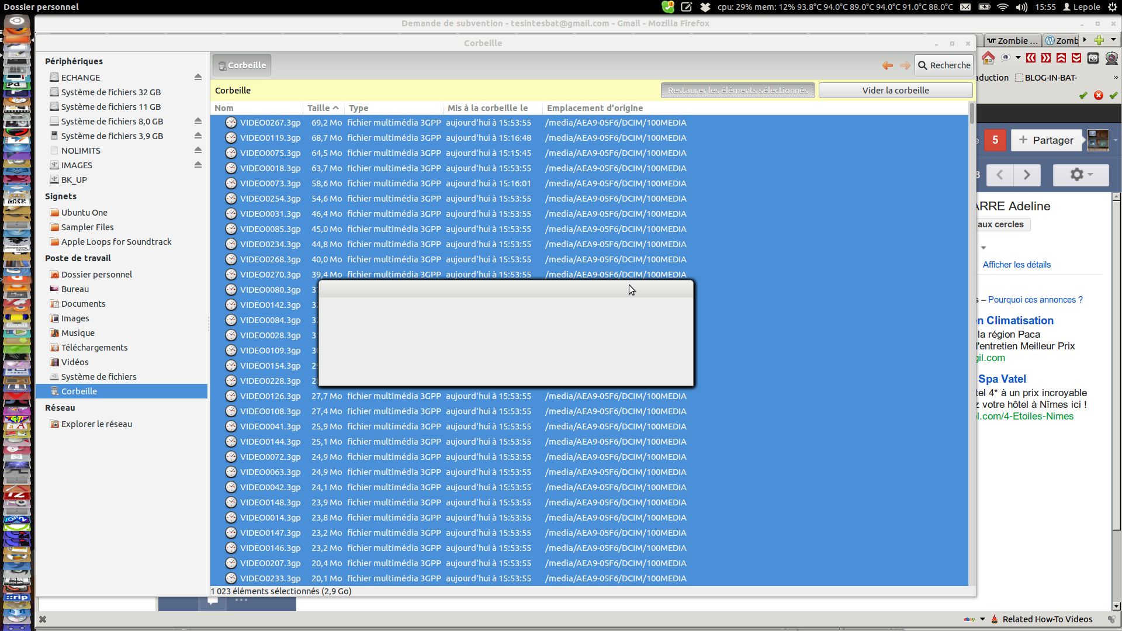Sort by the Taille column header
Screen dimensions: 1122x631
[x=323, y=108]
